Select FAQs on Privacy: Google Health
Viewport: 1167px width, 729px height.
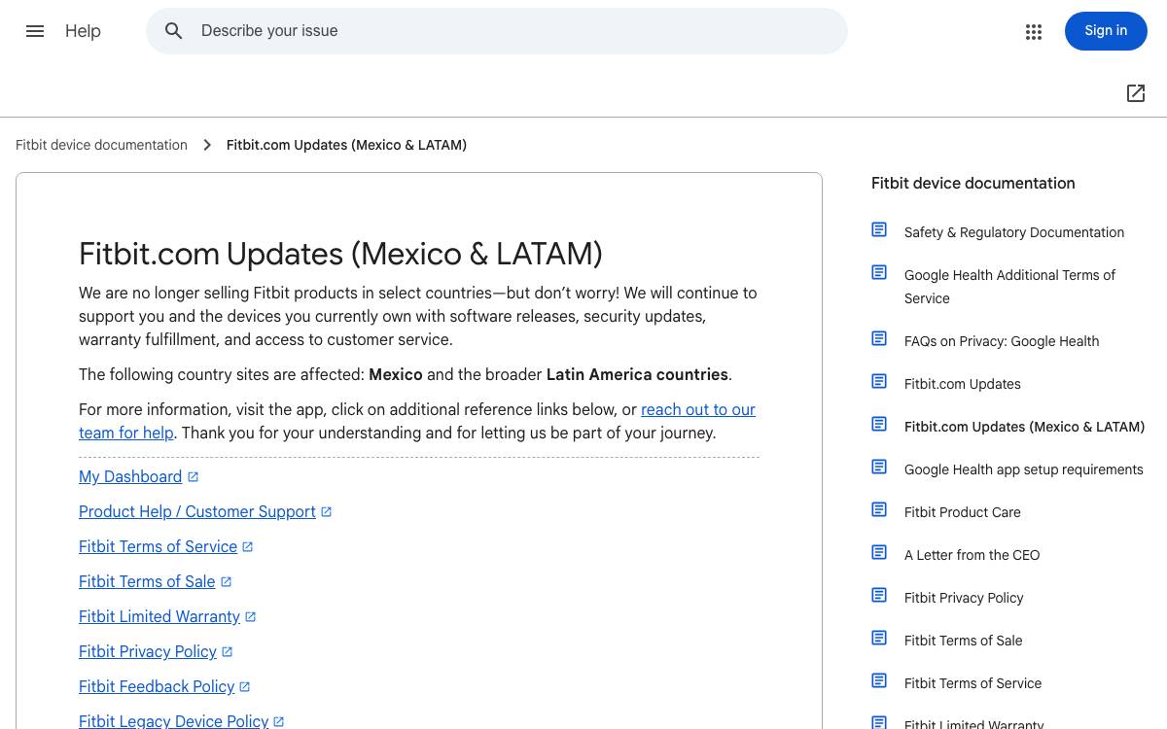point(1002,341)
